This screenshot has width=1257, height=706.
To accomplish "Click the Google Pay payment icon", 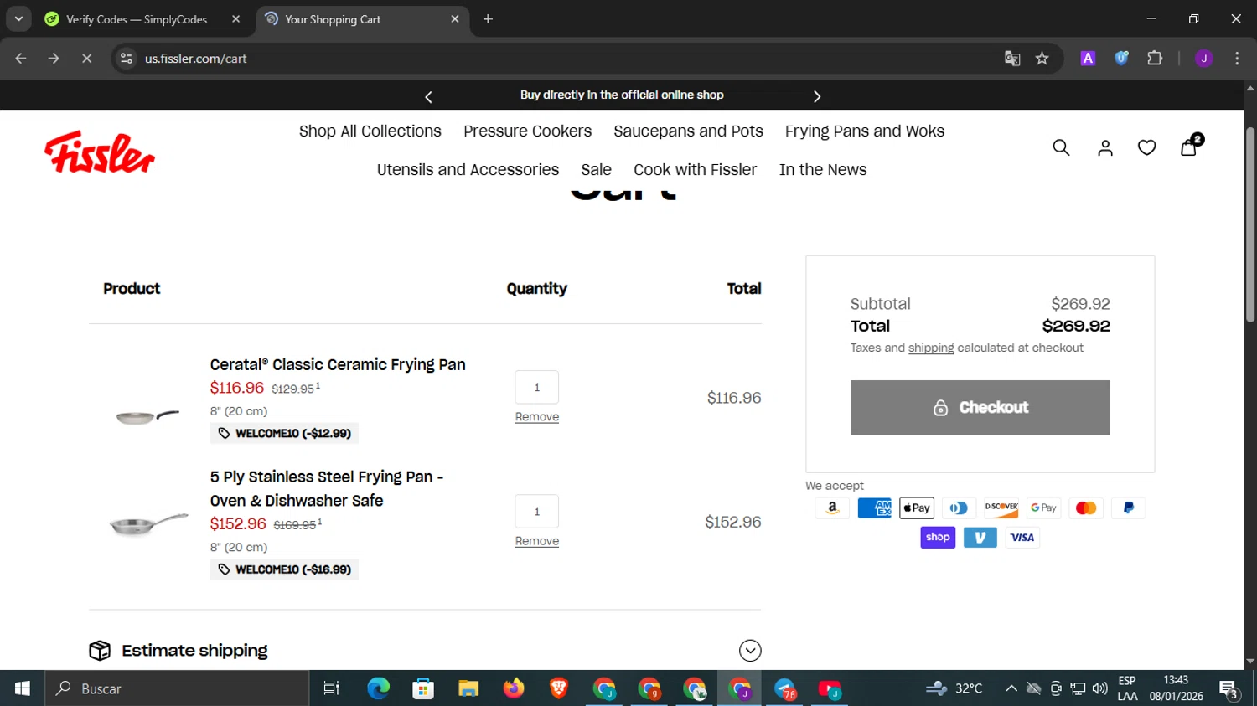I will click(1043, 508).
